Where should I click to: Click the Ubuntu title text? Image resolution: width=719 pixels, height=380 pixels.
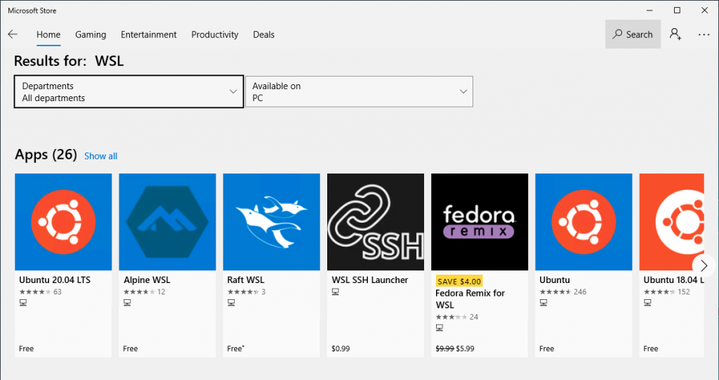coord(555,280)
